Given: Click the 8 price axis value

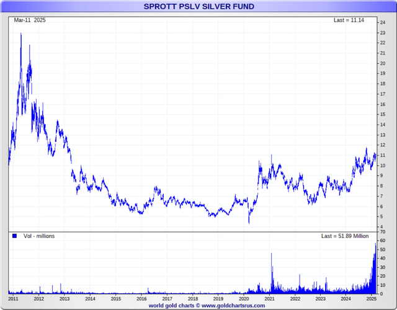Looking at the screenshot, I should [381, 186].
